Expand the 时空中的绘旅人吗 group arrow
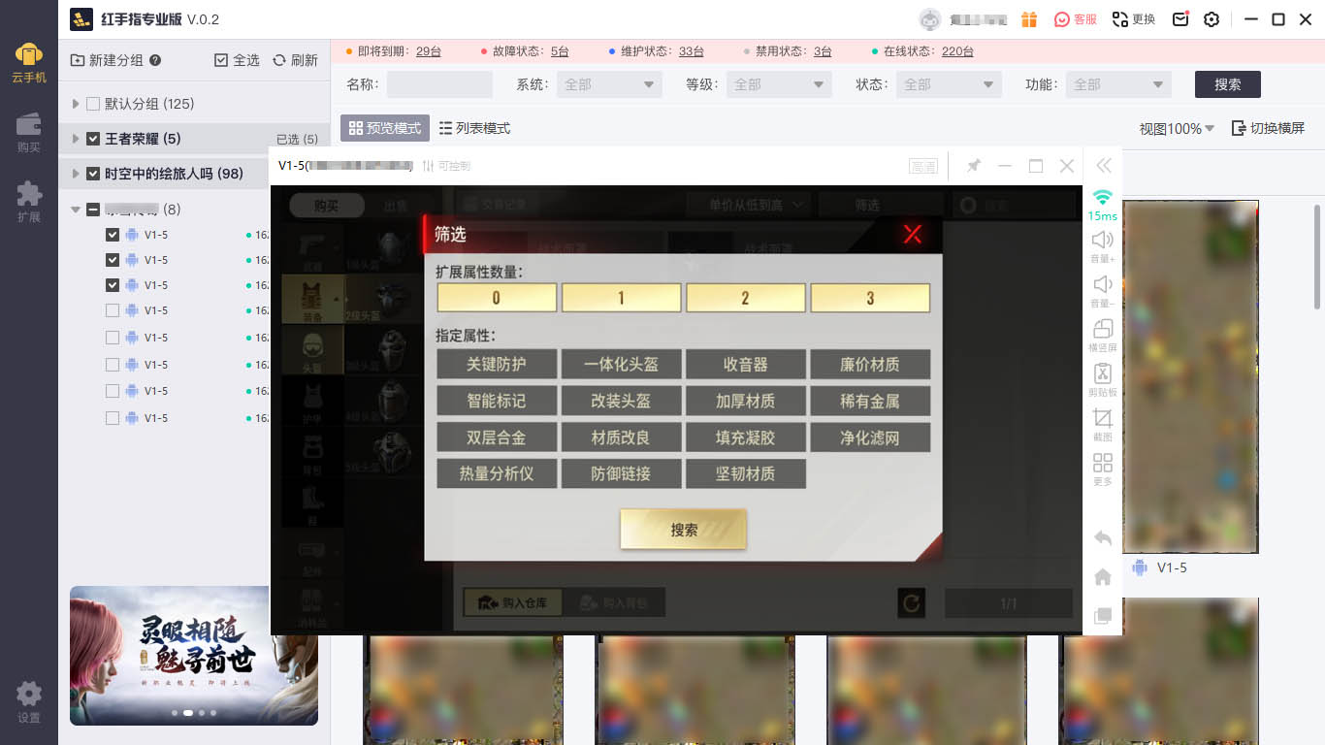This screenshot has height=745, width=1325. [x=77, y=174]
